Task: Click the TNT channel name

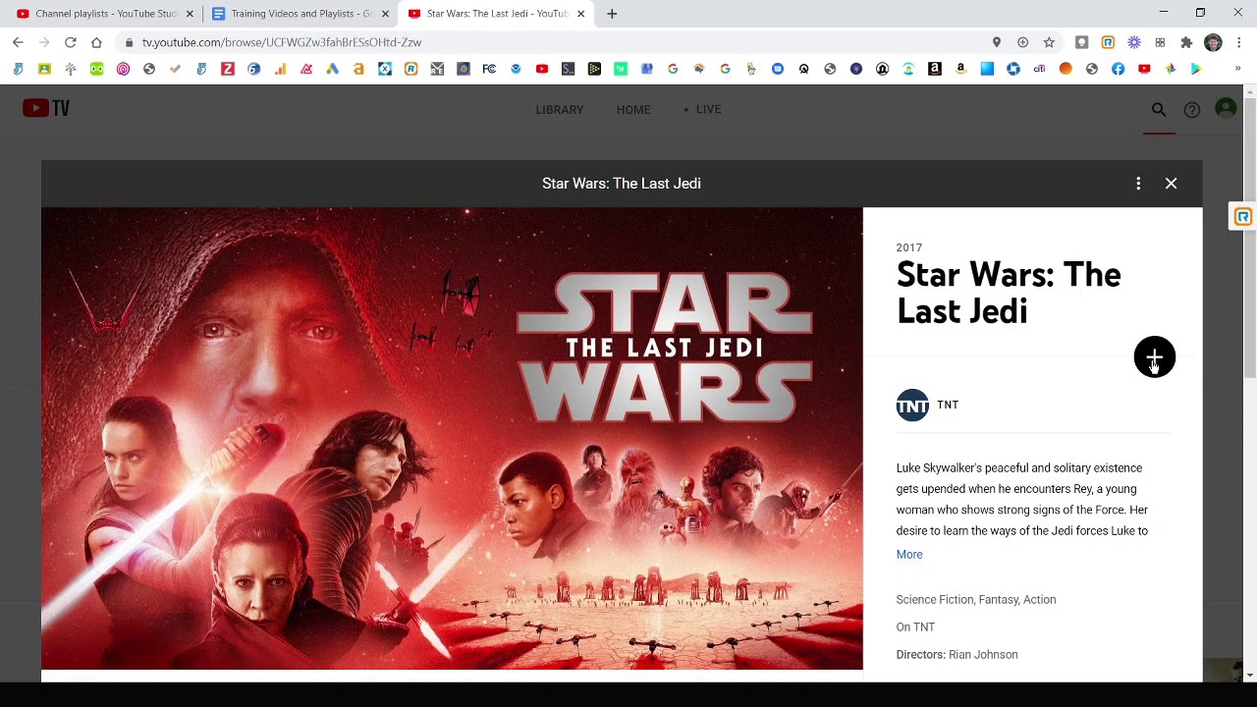Action: click(x=948, y=405)
